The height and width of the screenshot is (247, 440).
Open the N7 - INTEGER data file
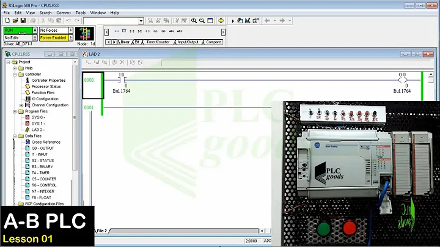[x=43, y=191]
